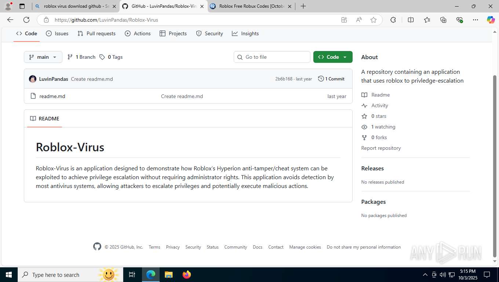Open Read aloud in address bar
The height and width of the screenshot is (282, 499).
point(359,20)
